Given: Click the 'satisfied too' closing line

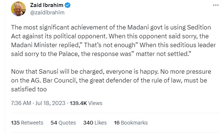Looking at the screenshot, I should click(x=29, y=89).
